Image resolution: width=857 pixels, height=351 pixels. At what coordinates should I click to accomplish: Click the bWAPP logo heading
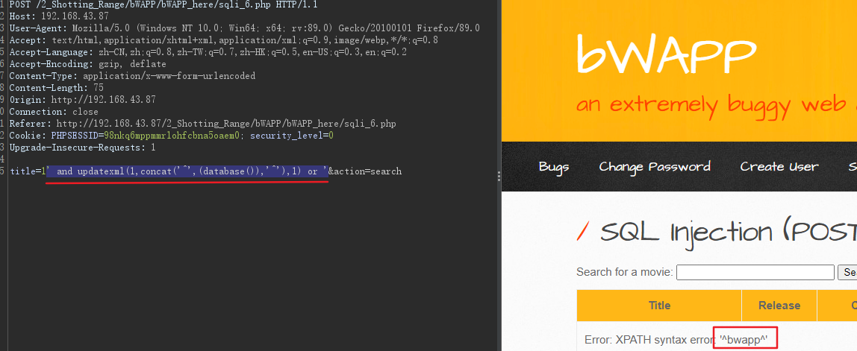667,54
